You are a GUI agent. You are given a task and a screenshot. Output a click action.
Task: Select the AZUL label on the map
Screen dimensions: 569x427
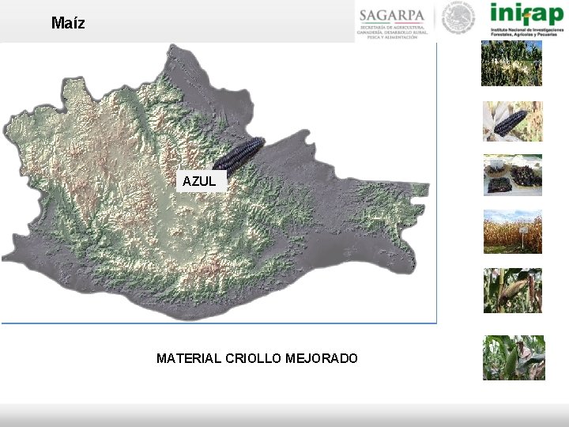click(x=202, y=181)
